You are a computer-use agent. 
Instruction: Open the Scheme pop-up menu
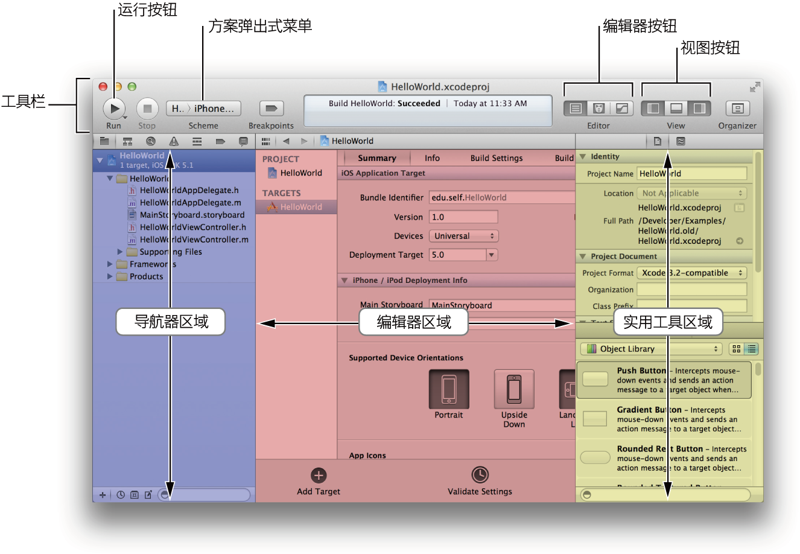tap(203, 109)
